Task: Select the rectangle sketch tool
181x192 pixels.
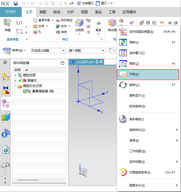Action: click(19, 31)
